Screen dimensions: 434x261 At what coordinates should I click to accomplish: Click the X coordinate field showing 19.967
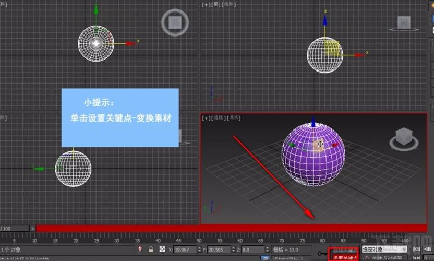[185, 250]
